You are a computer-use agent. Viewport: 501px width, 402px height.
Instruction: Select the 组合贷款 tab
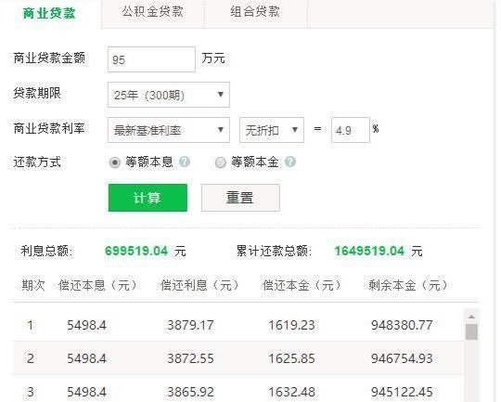(x=255, y=13)
